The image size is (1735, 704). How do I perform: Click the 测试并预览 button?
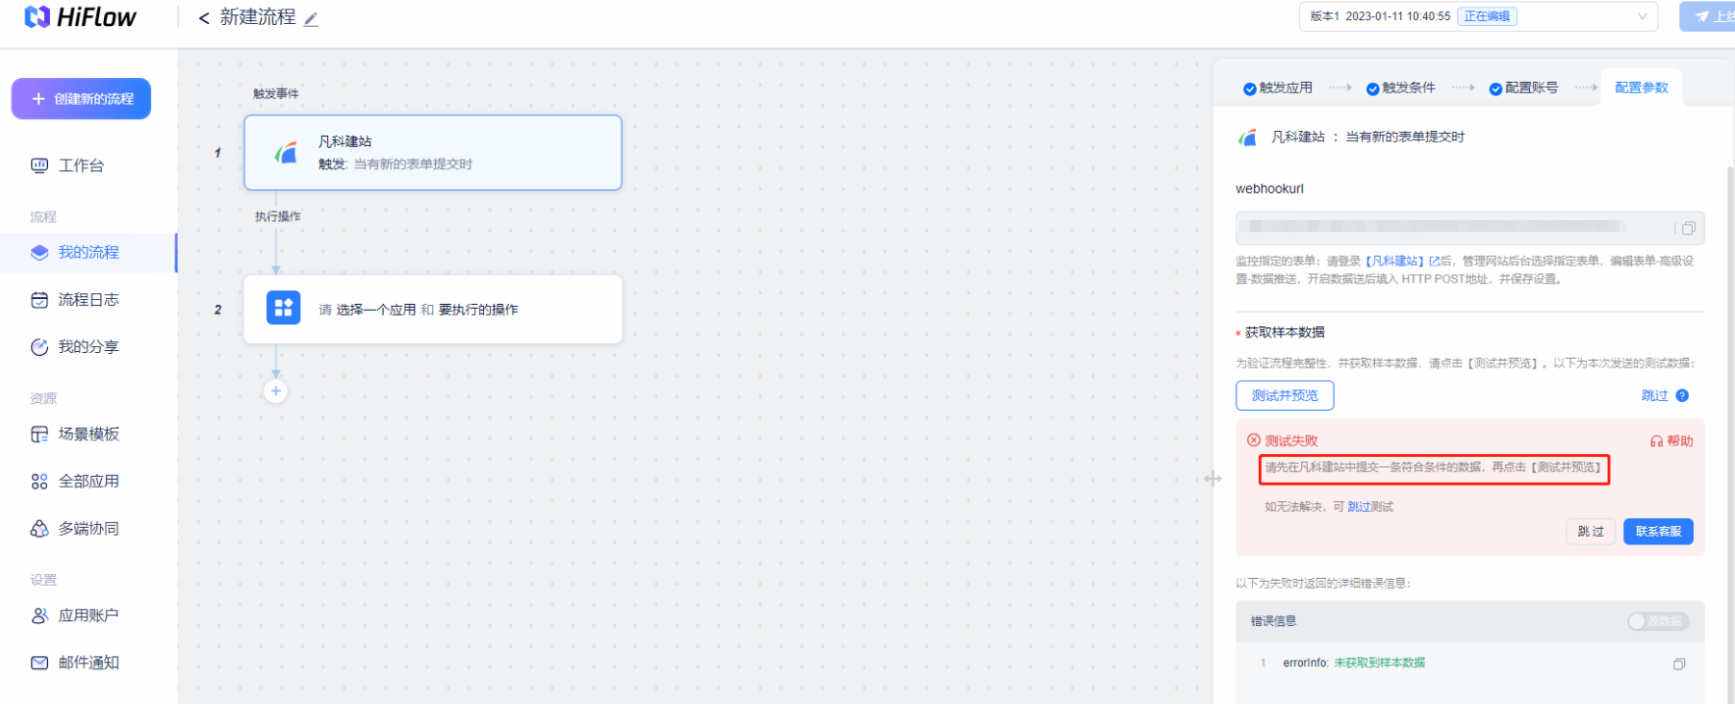1285,395
